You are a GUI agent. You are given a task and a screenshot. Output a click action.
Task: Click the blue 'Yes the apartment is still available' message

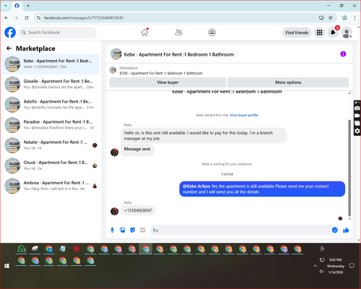pos(262,189)
